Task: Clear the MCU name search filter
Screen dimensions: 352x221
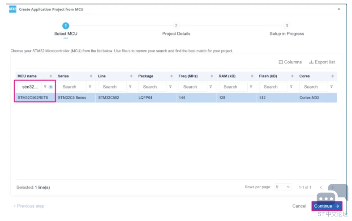Action: tap(51, 87)
